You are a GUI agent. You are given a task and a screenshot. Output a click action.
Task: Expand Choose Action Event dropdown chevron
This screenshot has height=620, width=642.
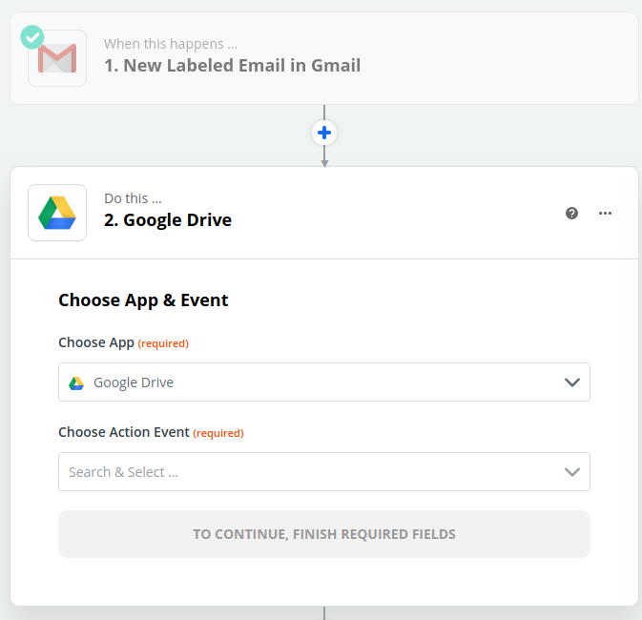(x=572, y=472)
